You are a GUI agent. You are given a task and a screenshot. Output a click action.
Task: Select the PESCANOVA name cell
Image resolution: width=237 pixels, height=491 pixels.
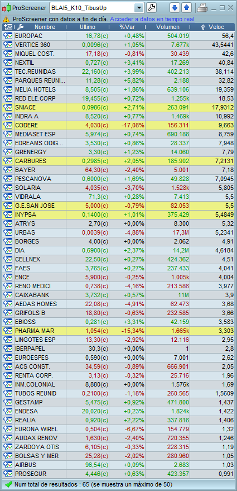40,179
